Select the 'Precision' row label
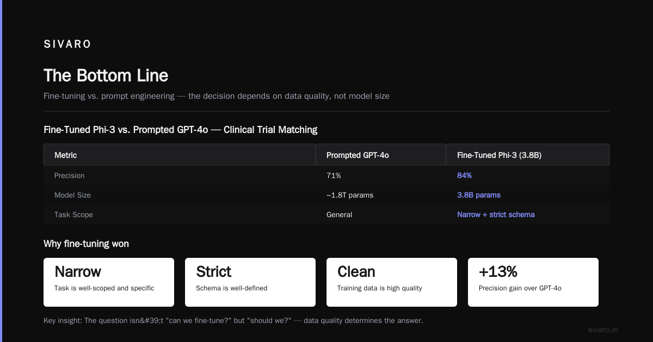 click(x=70, y=176)
